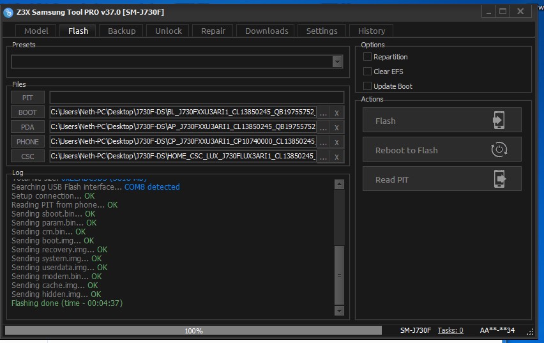Click 'Sending system.img... OK' log line
Image resolution: width=544 pixels, height=343 pixels.
pos(57,259)
